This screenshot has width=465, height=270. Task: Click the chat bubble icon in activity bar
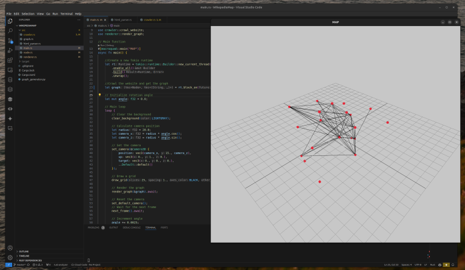[10, 129]
